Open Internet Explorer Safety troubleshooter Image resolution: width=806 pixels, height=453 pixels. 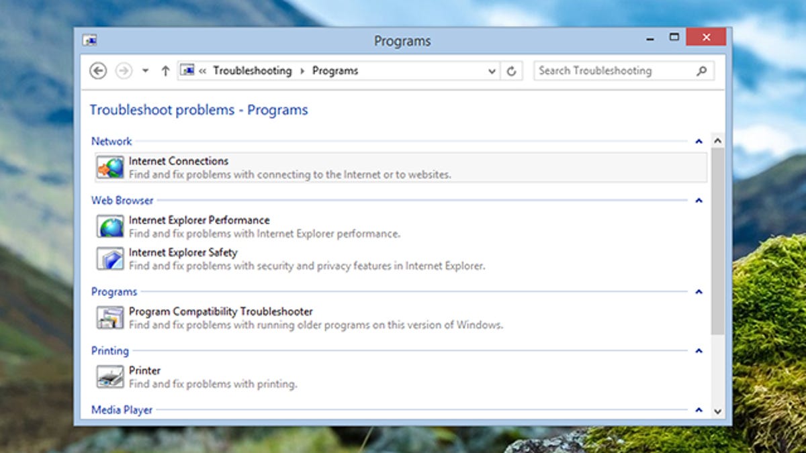[x=401, y=258]
